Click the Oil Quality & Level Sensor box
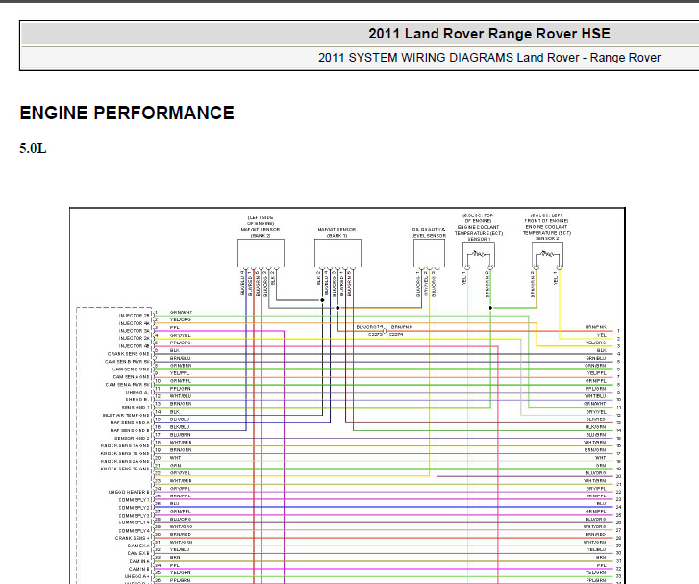699x584 pixels. pyautogui.click(x=429, y=253)
